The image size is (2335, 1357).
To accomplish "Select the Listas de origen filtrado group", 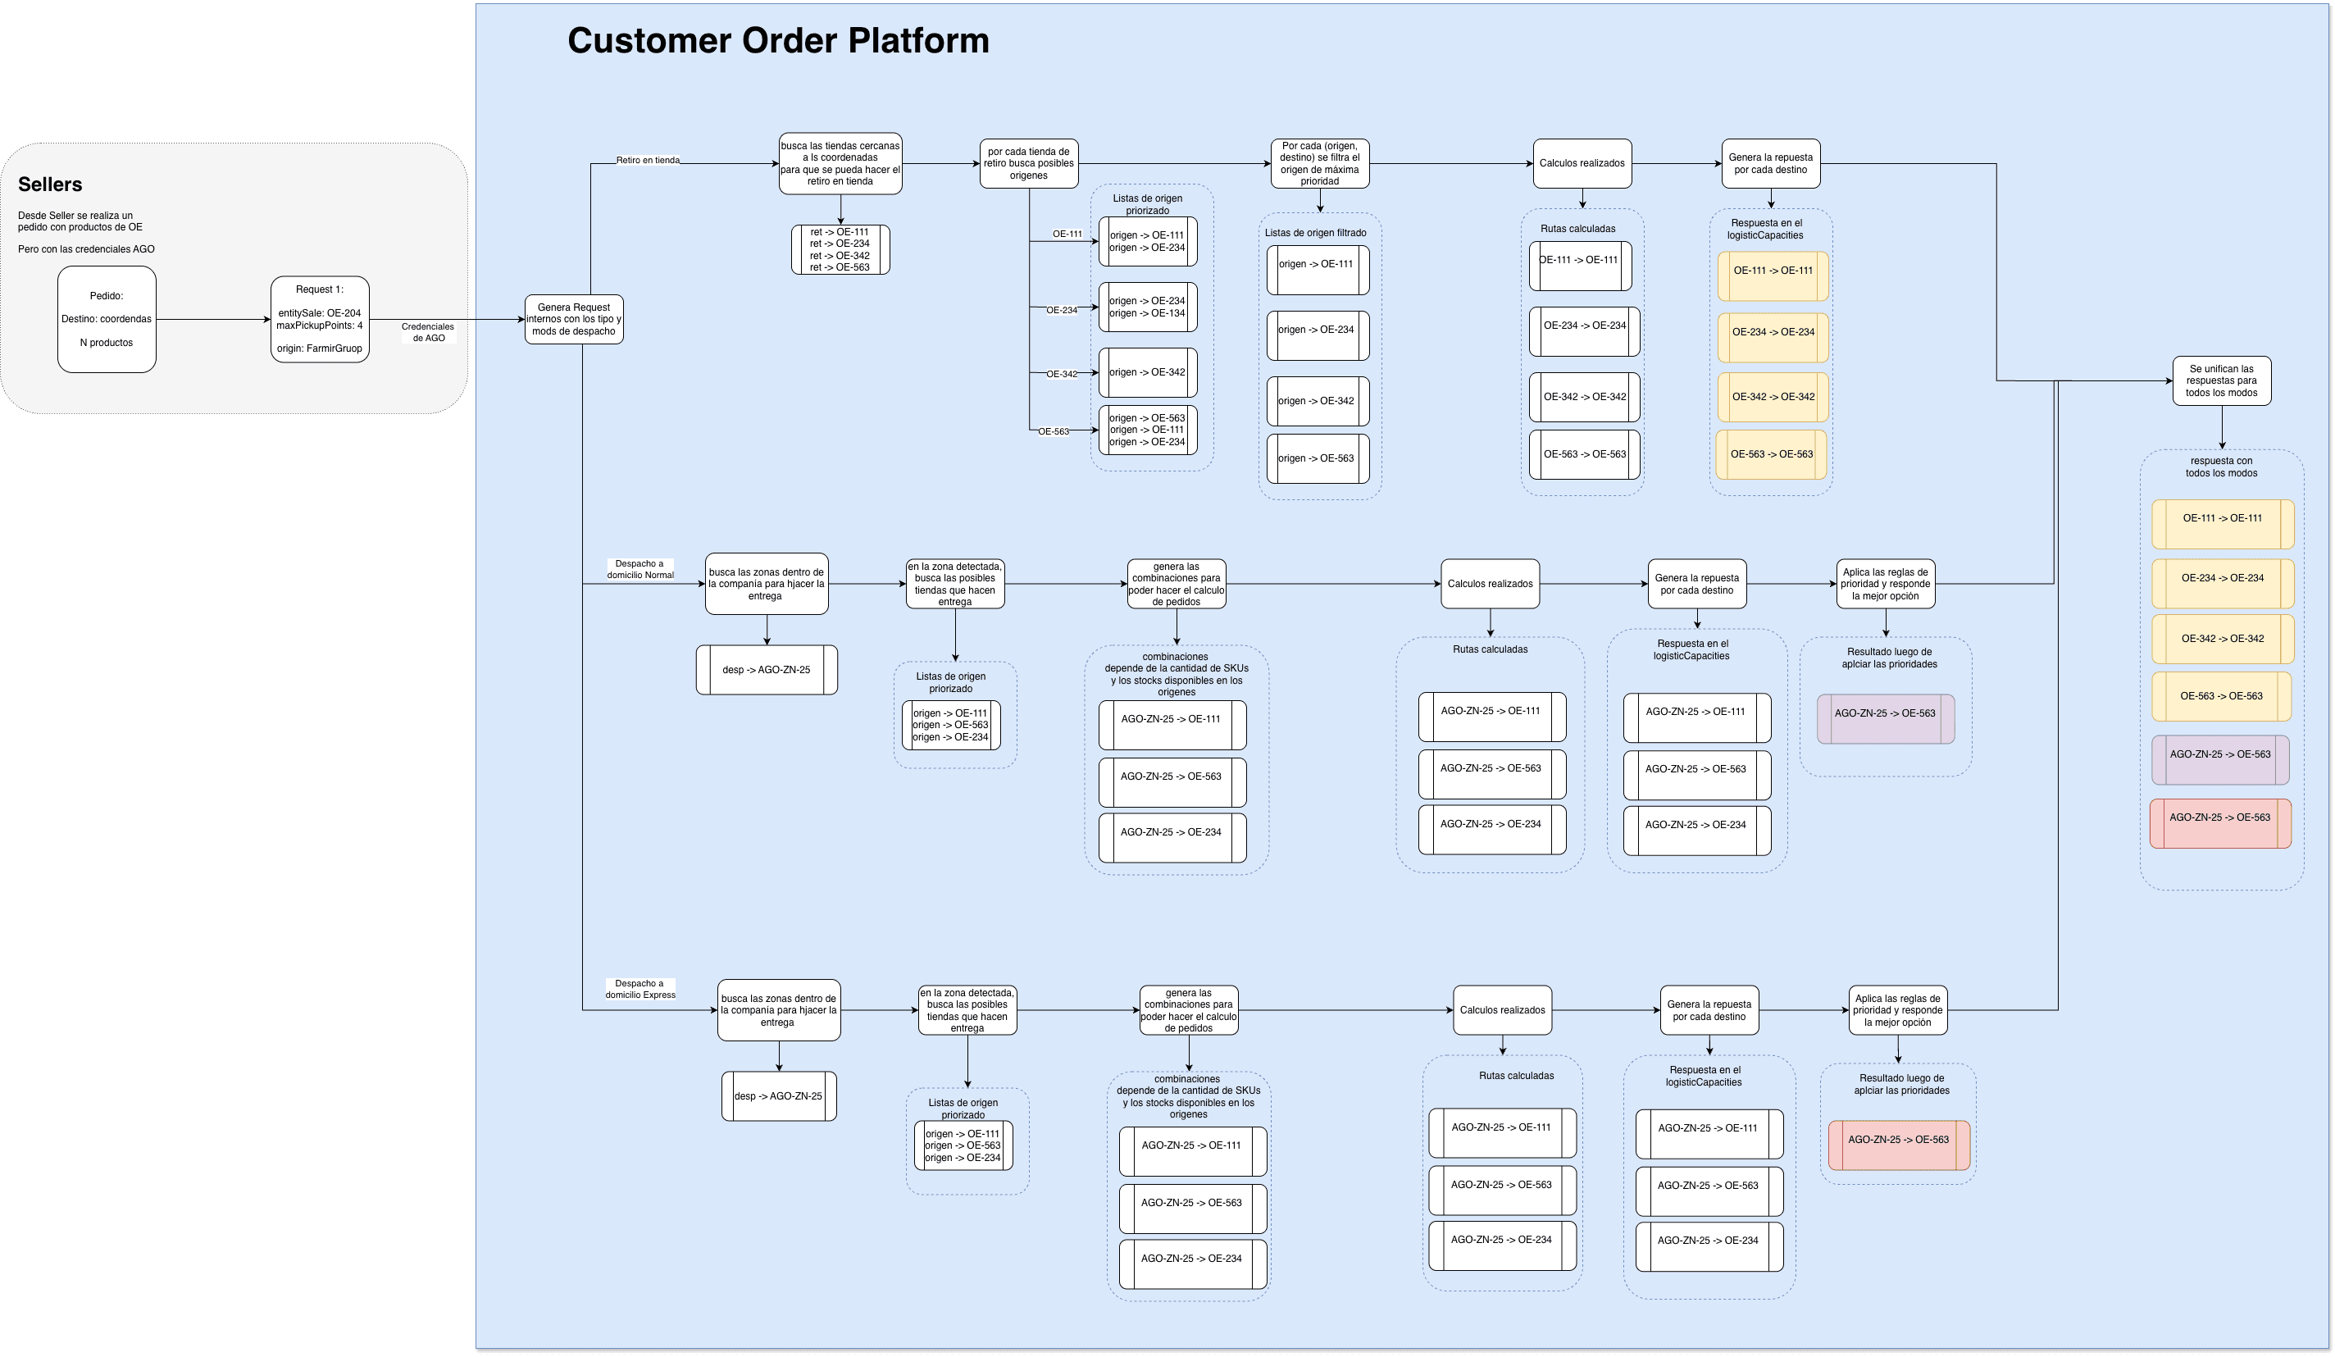I will 1315,233.
